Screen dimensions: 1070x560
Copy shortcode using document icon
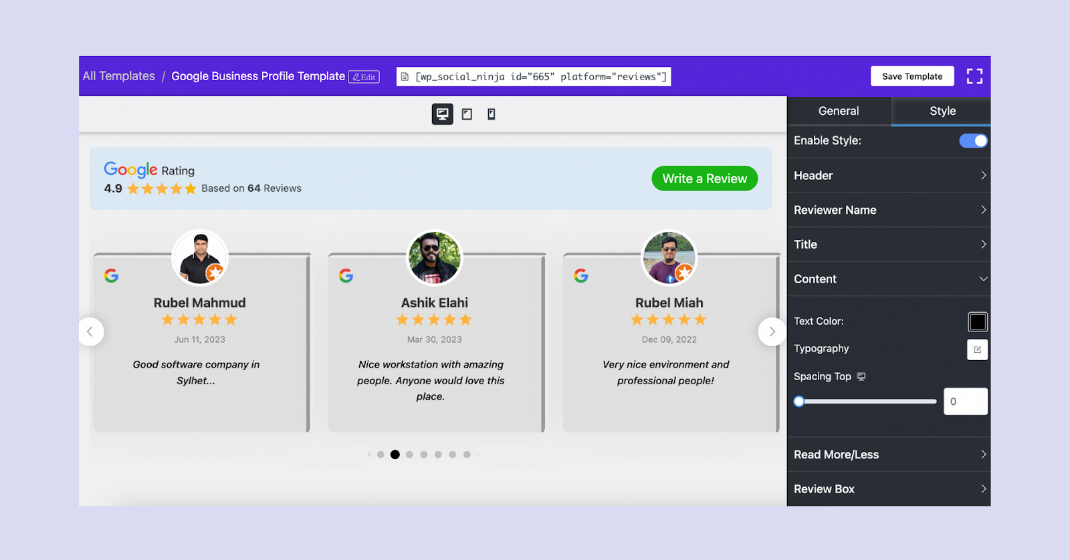coord(405,77)
